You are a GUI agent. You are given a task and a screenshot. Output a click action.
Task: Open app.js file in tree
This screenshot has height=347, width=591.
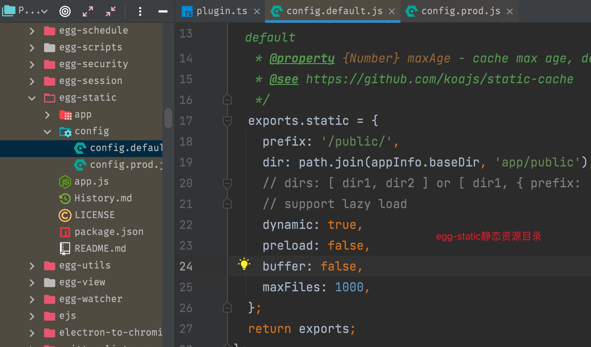coord(91,182)
